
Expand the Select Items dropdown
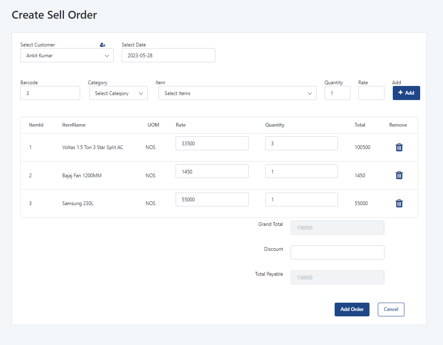(x=237, y=93)
